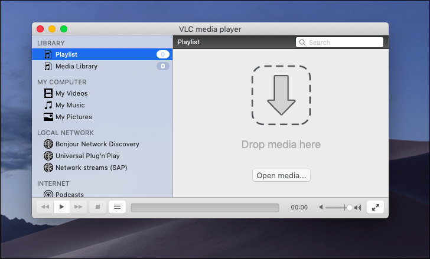Click the Network streams (SAP) globe icon
The height and width of the screenshot is (259, 430).
[48, 168]
